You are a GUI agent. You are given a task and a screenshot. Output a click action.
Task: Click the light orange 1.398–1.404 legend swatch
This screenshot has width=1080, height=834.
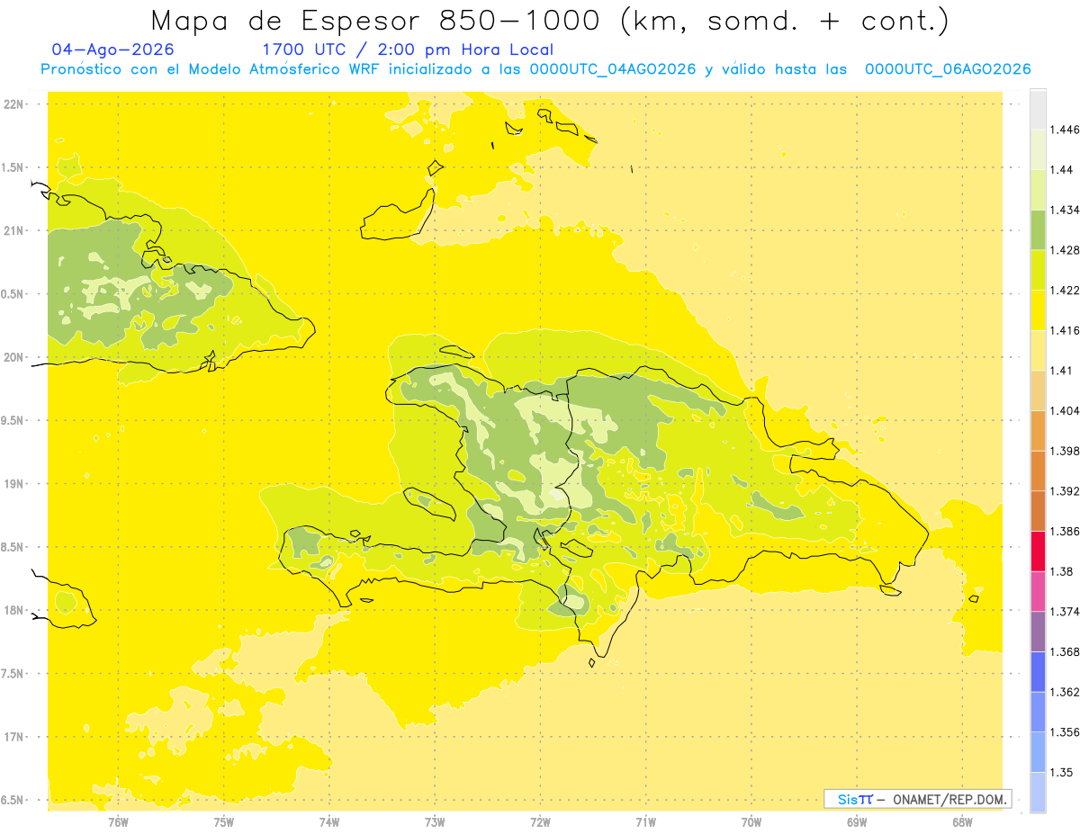1038,430
